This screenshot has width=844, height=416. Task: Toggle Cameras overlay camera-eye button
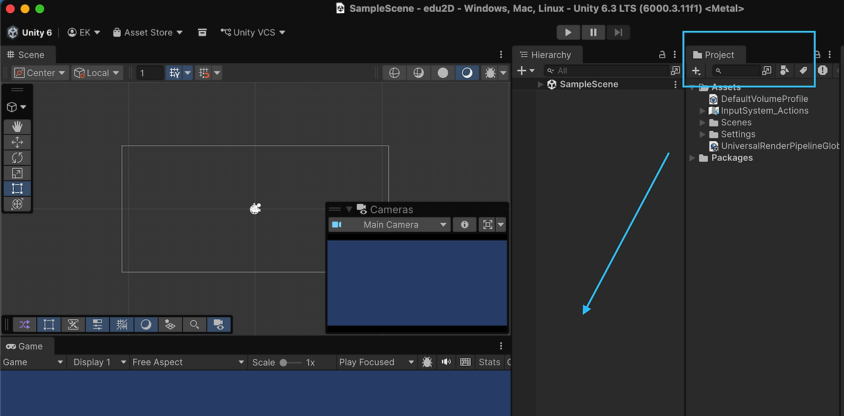click(219, 324)
